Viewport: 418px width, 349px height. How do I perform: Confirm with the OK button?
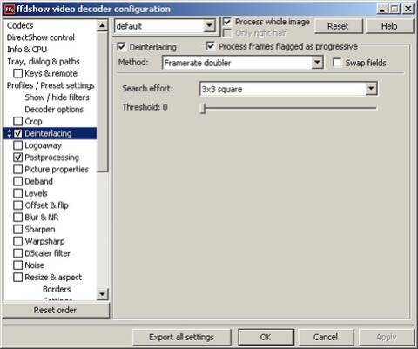click(x=266, y=337)
